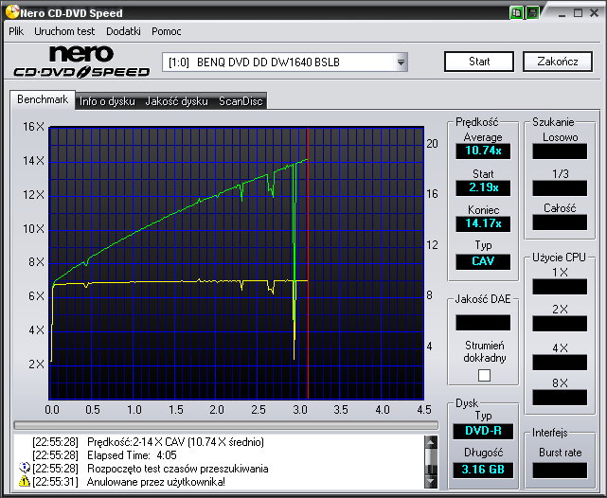Click the 1/3 seek time field
Screen dimensions: 607x498
560,188
